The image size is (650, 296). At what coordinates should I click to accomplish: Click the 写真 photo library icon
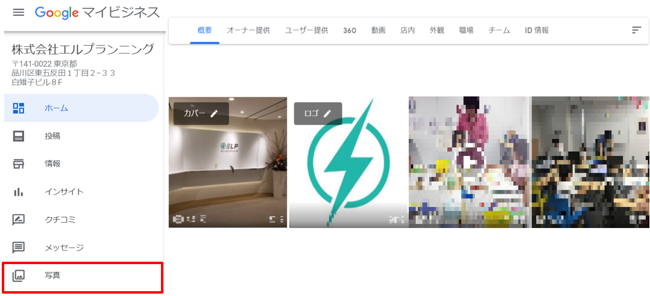pyautogui.click(x=19, y=276)
